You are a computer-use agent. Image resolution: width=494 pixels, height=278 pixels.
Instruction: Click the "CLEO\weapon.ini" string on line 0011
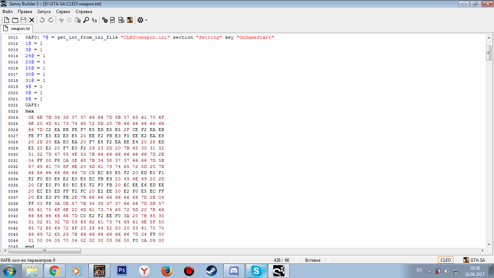pos(145,37)
